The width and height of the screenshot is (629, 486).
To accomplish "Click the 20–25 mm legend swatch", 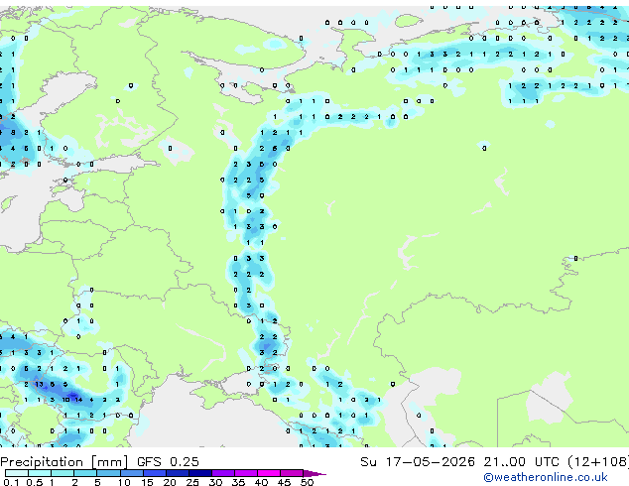I will 178,473.
